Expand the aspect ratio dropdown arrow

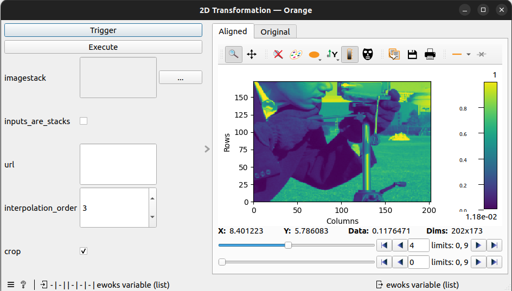(x=320, y=60)
